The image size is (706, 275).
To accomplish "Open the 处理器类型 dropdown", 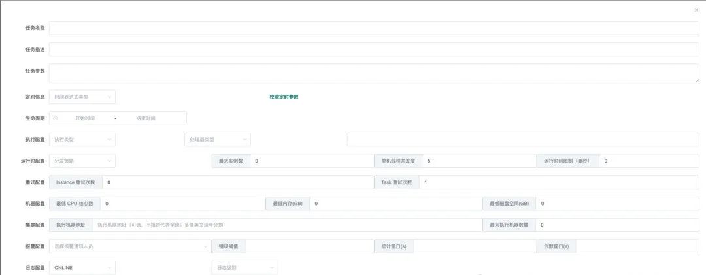I will 218,140.
